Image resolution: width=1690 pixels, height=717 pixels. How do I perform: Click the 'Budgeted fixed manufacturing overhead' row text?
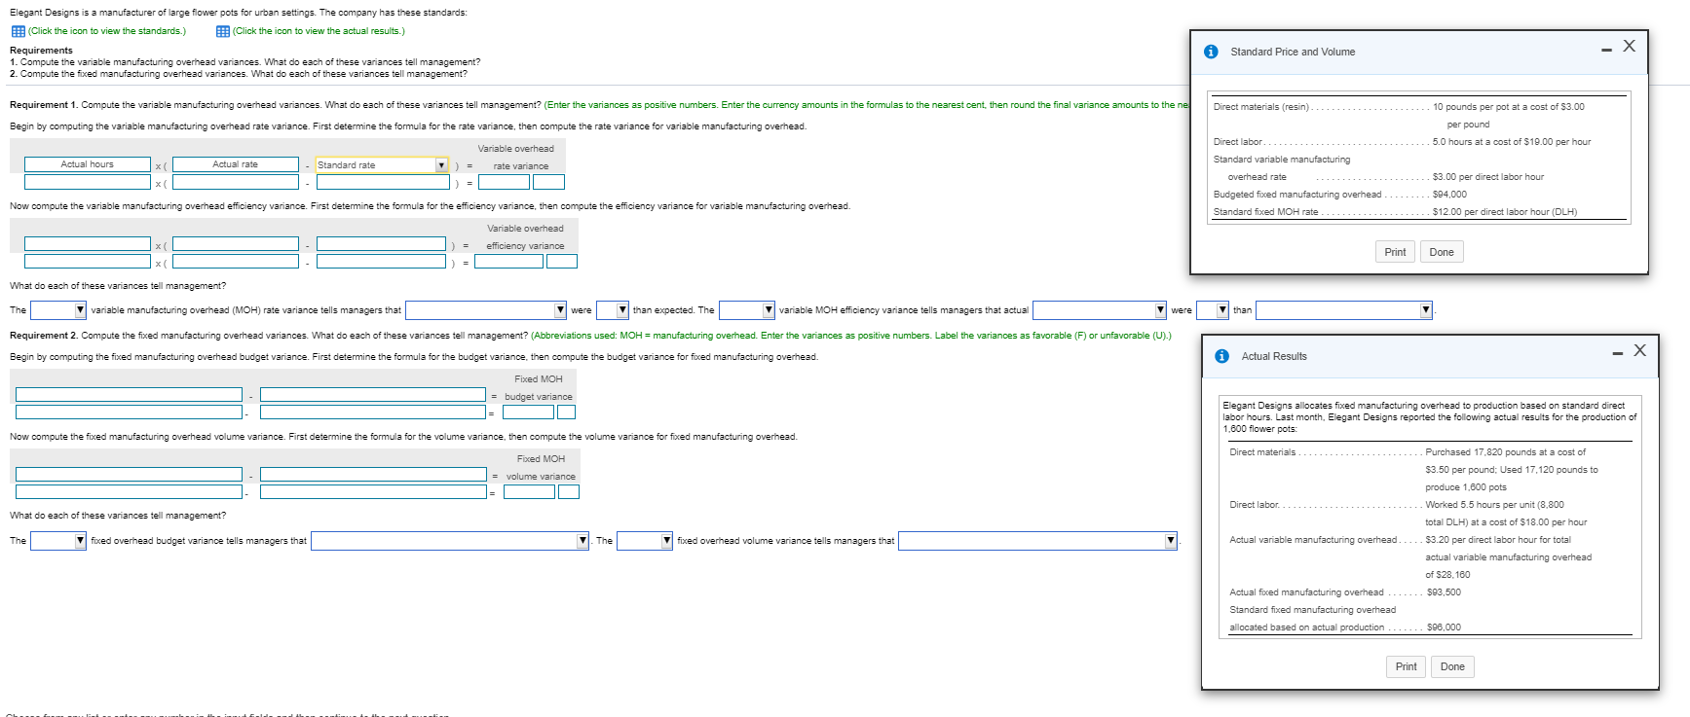(x=1296, y=195)
